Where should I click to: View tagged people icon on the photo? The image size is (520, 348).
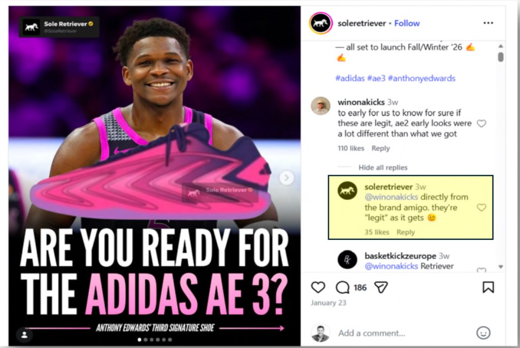point(24,335)
